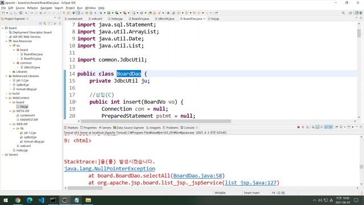Toggle Link with Editor in Project Explorer
Viewport: 364px width, 205px height.
pyautogui.click(x=45, y=23)
